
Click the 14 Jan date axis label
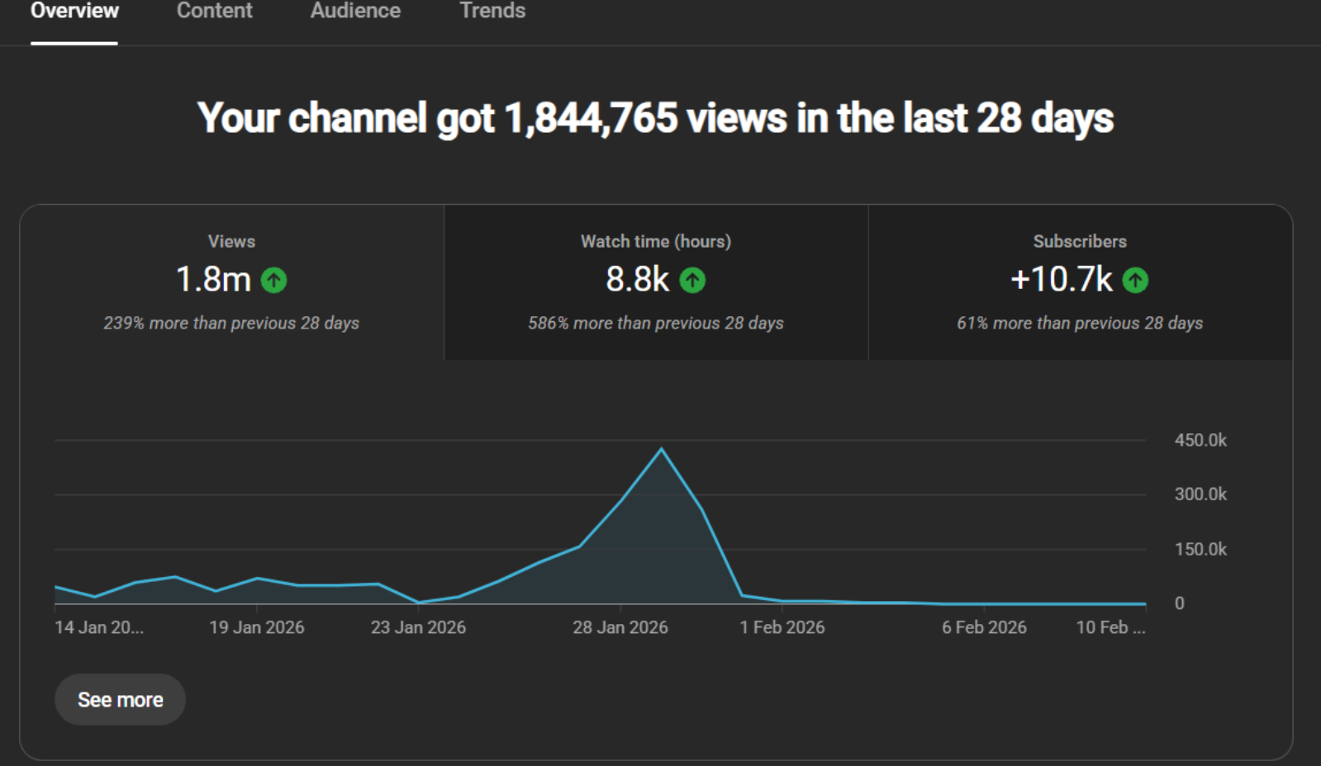click(99, 627)
